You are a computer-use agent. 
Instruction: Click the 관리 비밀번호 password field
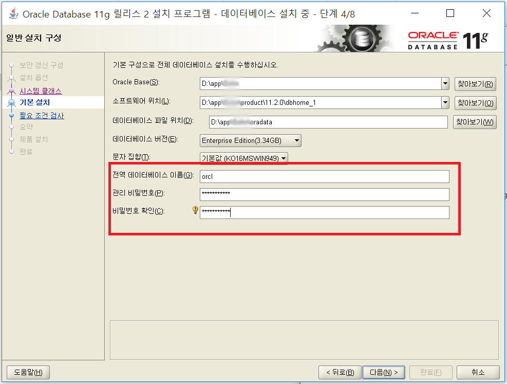click(x=324, y=194)
